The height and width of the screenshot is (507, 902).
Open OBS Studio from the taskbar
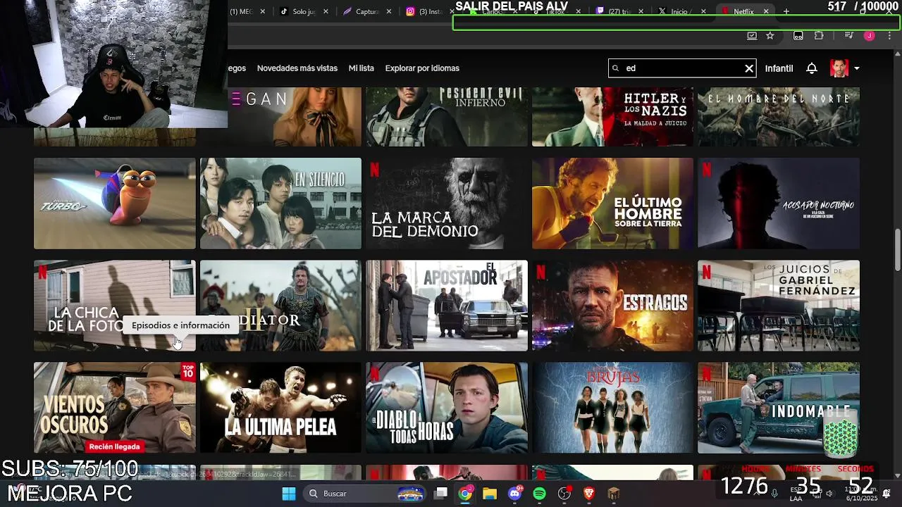[x=564, y=494]
